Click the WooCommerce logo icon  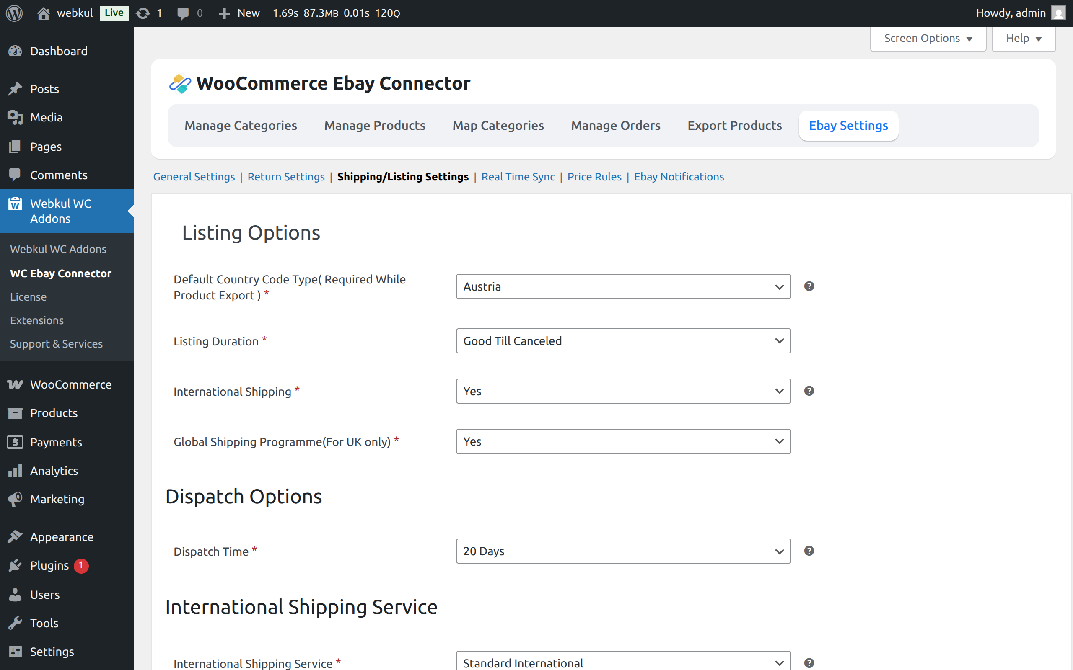click(15, 385)
